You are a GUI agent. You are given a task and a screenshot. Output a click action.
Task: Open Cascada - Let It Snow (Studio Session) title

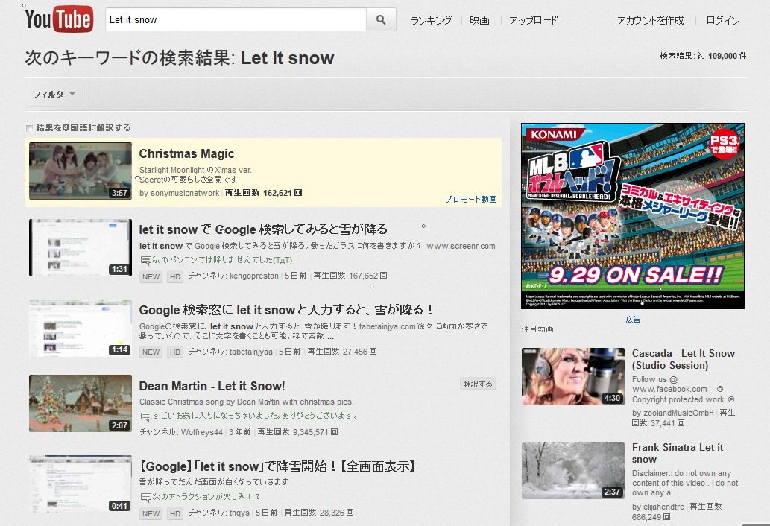683,359
